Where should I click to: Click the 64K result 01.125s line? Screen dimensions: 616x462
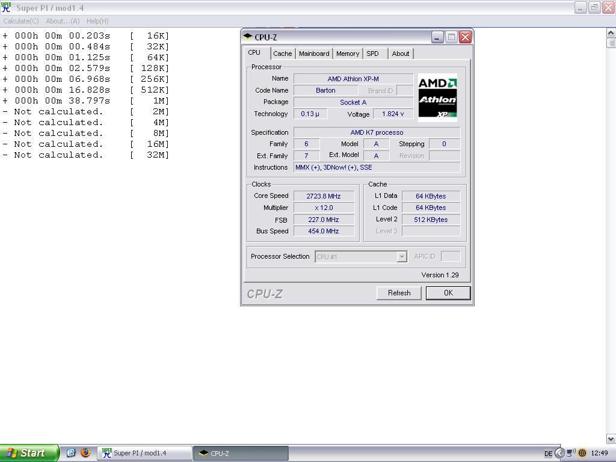(85, 57)
